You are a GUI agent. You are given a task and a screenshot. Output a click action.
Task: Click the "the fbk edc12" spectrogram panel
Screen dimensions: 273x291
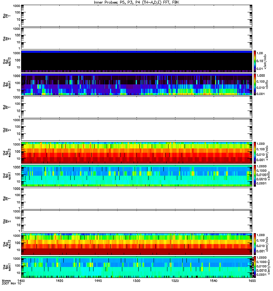[x=137, y=244]
